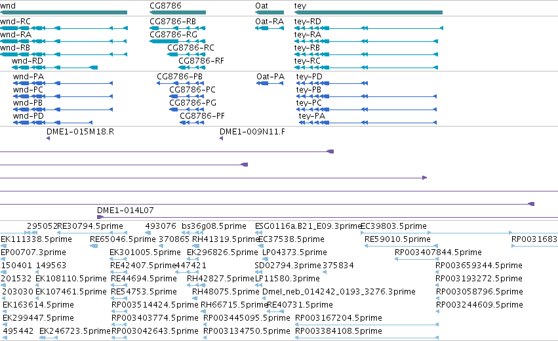Screen dimensions: 558x341
Task: Click EK246723.5prime EST label
Action: point(75,331)
